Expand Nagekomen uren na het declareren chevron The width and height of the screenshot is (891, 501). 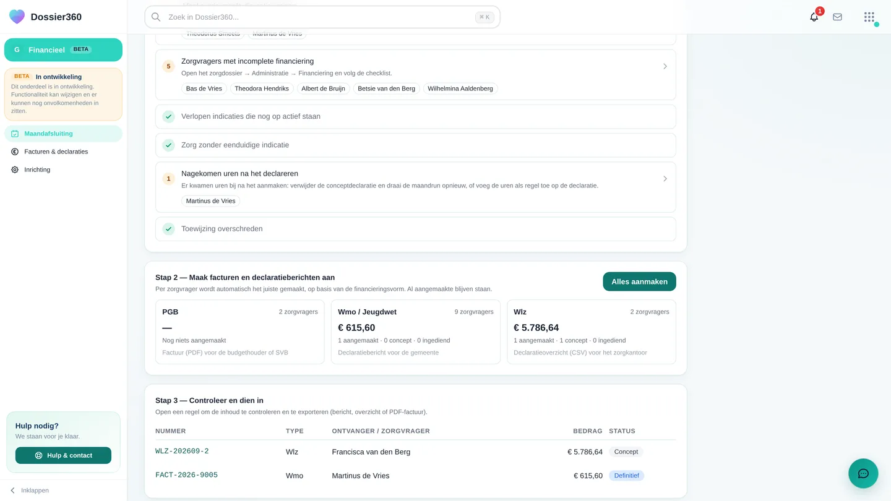point(665,179)
